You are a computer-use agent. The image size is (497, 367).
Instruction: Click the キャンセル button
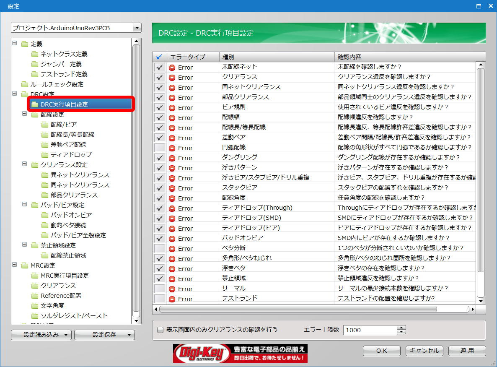pos(424,351)
